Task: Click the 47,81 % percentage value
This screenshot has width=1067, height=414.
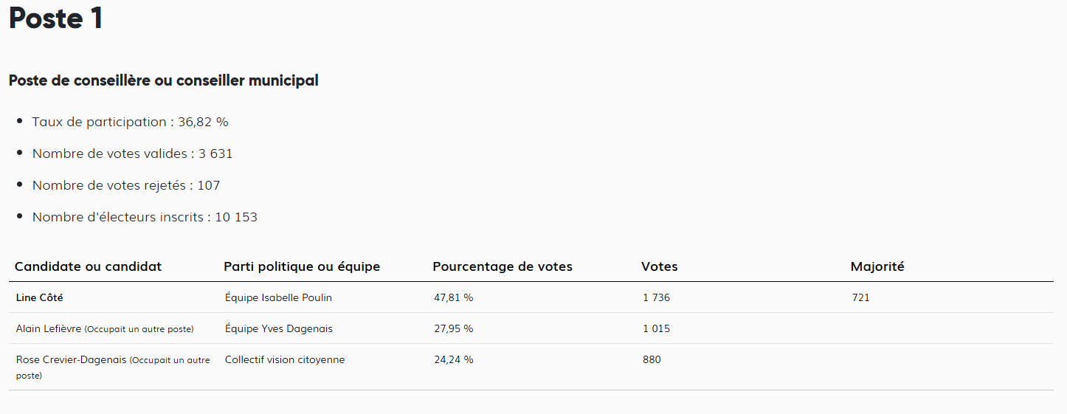Action: click(x=453, y=297)
